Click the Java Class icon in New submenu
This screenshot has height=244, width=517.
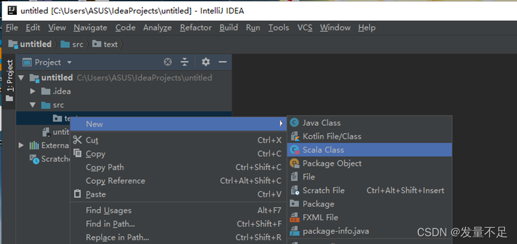[294, 123]
